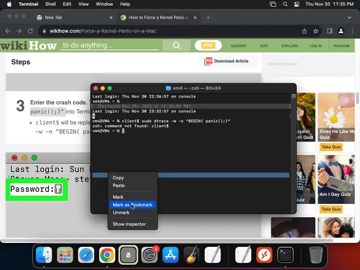Open the Am I Gay Quiz thumbnail

pos(336,179)
